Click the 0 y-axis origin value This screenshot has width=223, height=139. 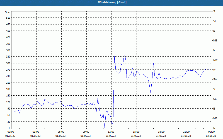pyautogui.click(x=10, y=128)
